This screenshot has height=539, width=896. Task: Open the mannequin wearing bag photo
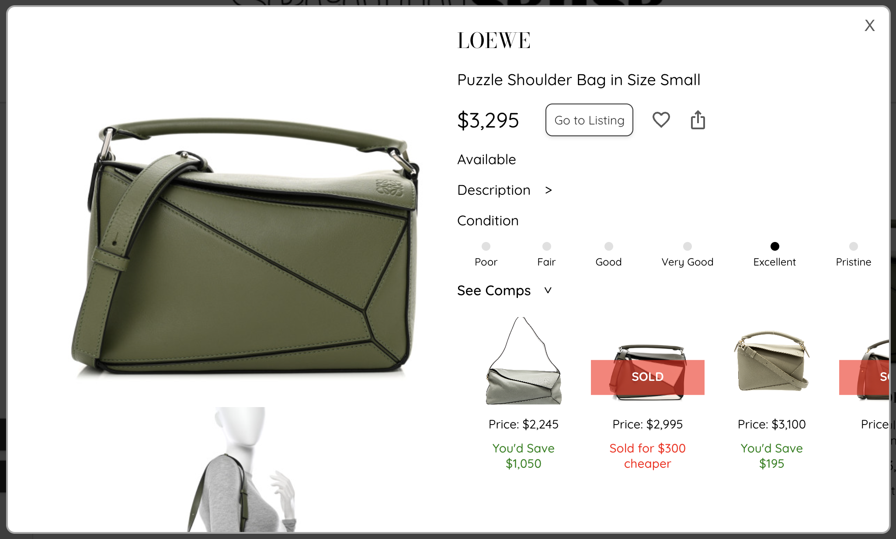coord(243,470)
